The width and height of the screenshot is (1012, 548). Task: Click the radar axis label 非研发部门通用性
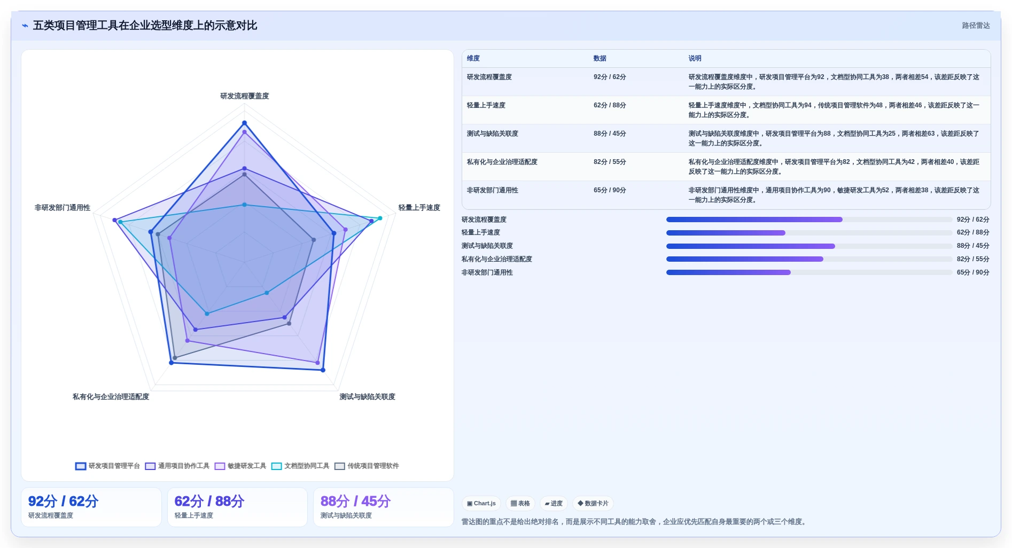[63, 208]
